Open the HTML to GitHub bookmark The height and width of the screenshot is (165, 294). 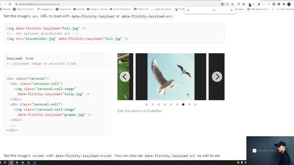click(x=141, y=9)
